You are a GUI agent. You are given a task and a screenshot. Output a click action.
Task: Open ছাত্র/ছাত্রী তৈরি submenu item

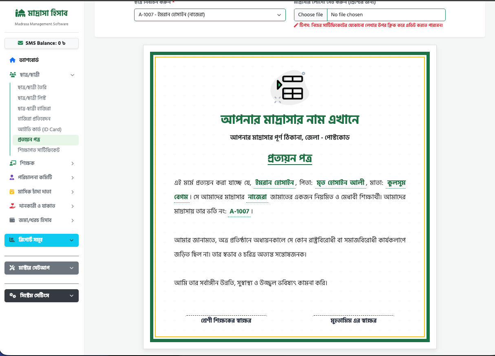pyautogui.click(x=32, y=87)
